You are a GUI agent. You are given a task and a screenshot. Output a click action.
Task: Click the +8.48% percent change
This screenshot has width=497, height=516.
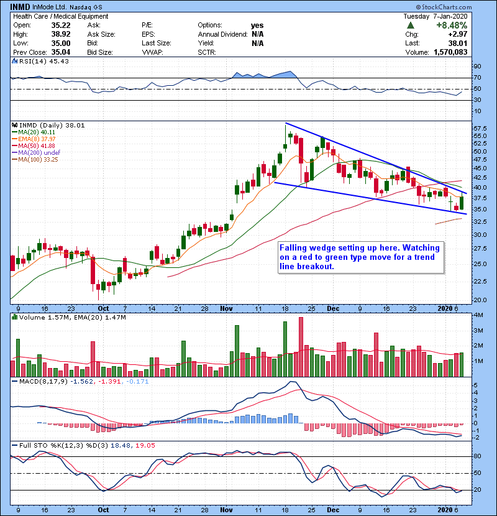(452, 25)
